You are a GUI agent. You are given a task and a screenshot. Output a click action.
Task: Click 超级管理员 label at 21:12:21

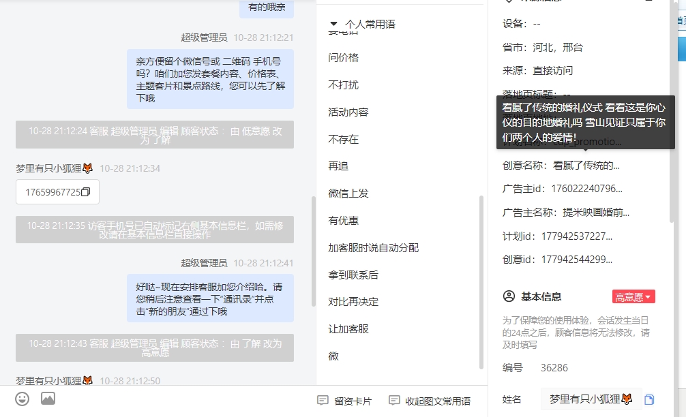click(x=204, y=37)
